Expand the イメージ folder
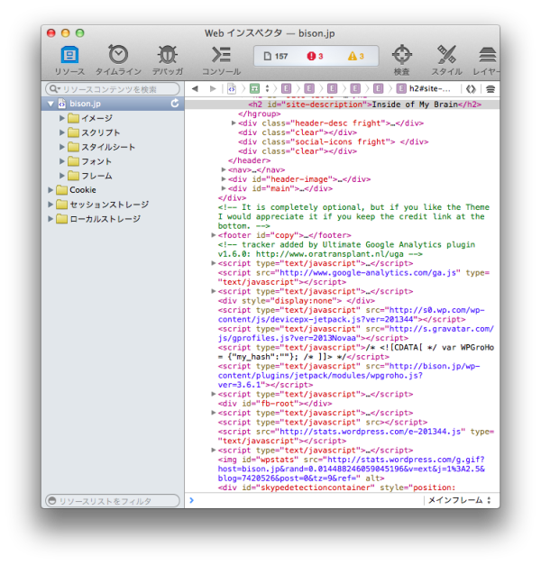The image size is (541, 565). [x=61, y=118]
